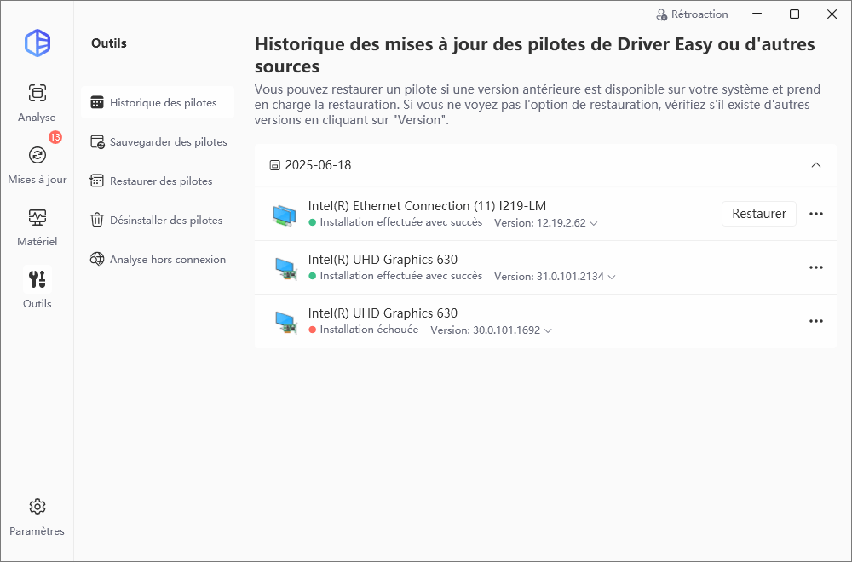Viewport: 852px width, 562px height.
Task: Open the Analyse section icon
Action: [37, 93]
